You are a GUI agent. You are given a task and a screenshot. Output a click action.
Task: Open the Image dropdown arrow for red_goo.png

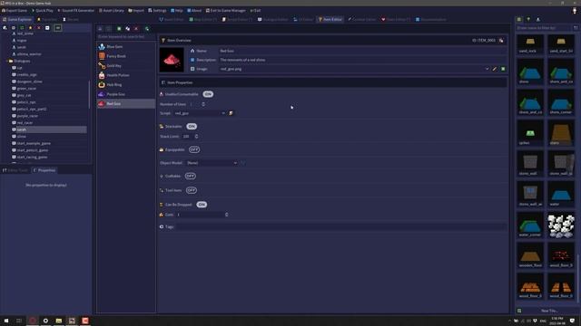tap(487, 69)
